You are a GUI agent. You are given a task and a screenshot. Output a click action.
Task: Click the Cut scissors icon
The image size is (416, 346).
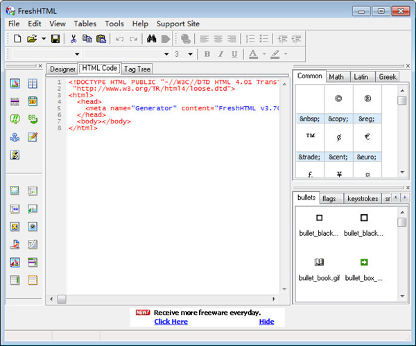pos(73,39)
